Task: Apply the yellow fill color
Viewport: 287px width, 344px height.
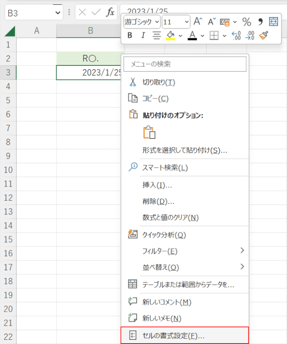Action: click(170, 35)
